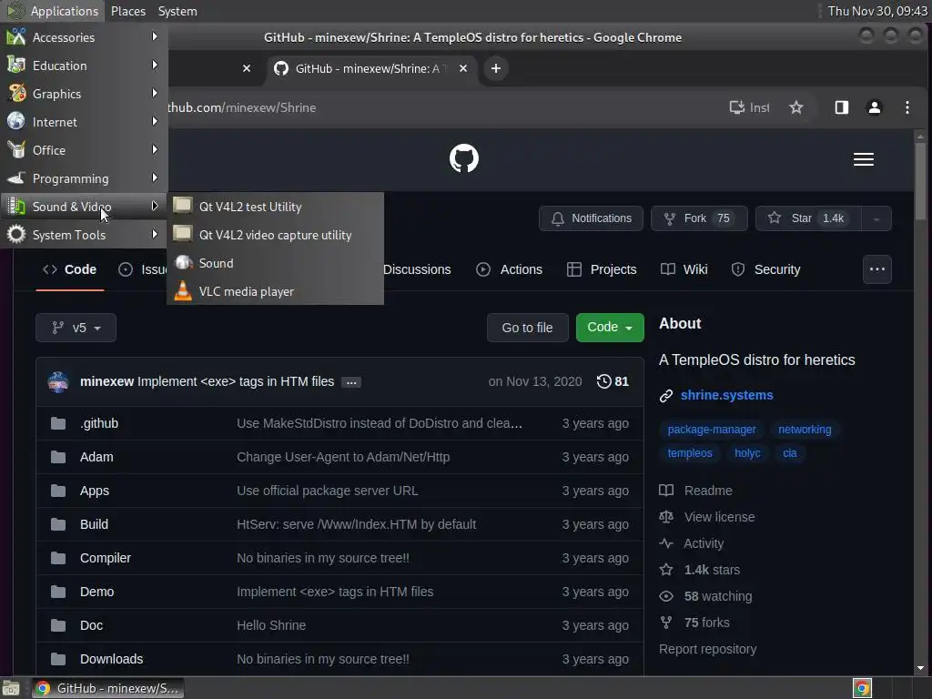Click the GitHub octocat logo
Viewport: 932px width, 699px height.
pyautogui.click(x=463, y=158)
